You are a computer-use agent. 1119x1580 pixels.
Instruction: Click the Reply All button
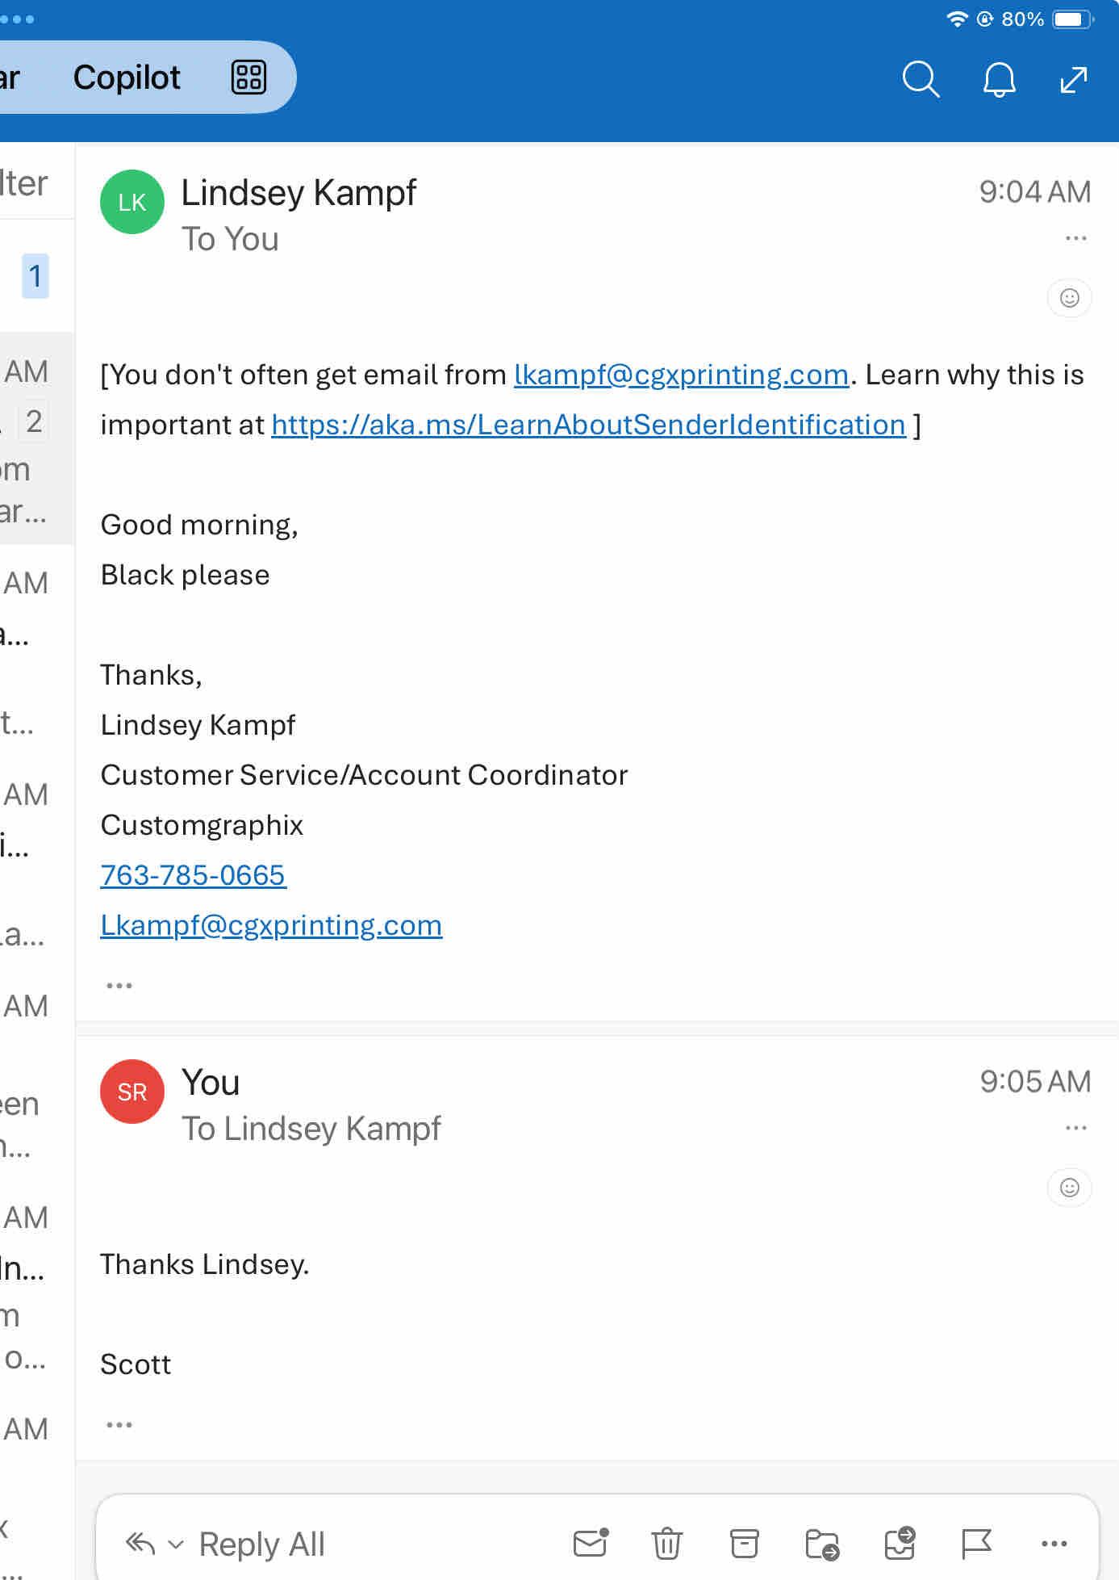(x=261, y=1544)
